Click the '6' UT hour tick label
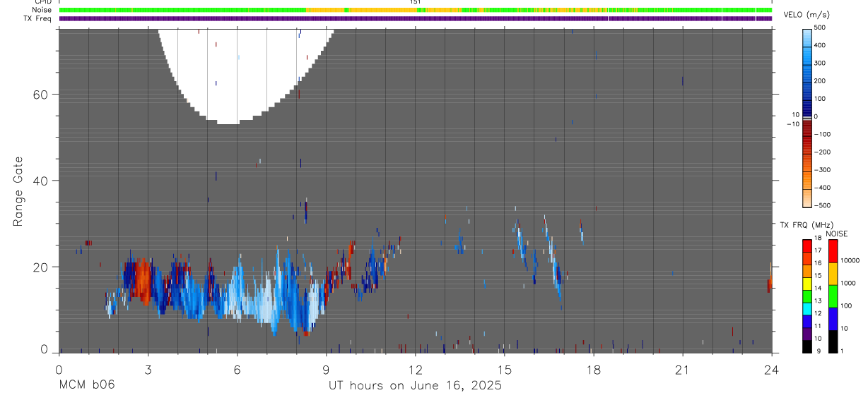This screenshot has width=868, height=400. pyautogui.click(x=237, y=369)
